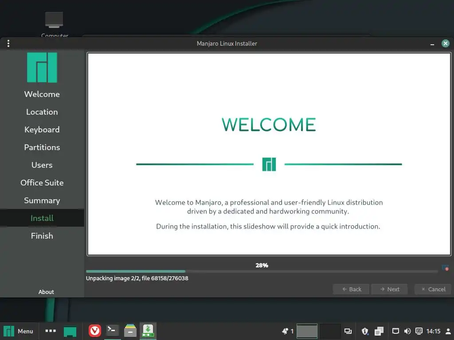454x340 pixels.
Task: Click the window list icon in the panel
Action: pyautogui.click(x=348, y=331)
